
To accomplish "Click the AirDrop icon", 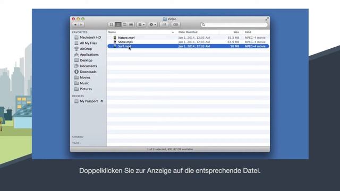I will (x=76, y=49).
